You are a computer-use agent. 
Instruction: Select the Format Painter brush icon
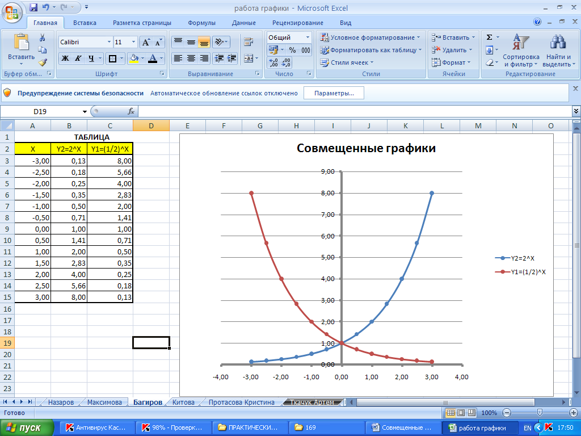coord(42,62)
